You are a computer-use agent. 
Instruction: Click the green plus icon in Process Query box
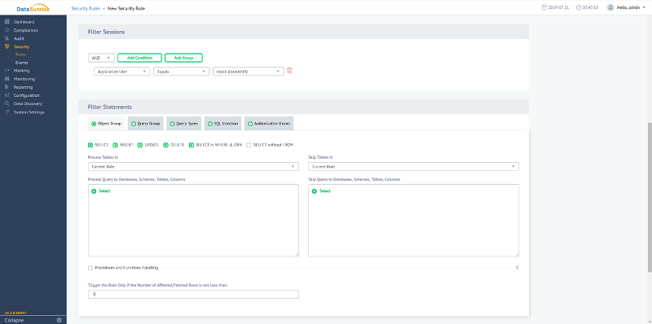pos(94,191)
